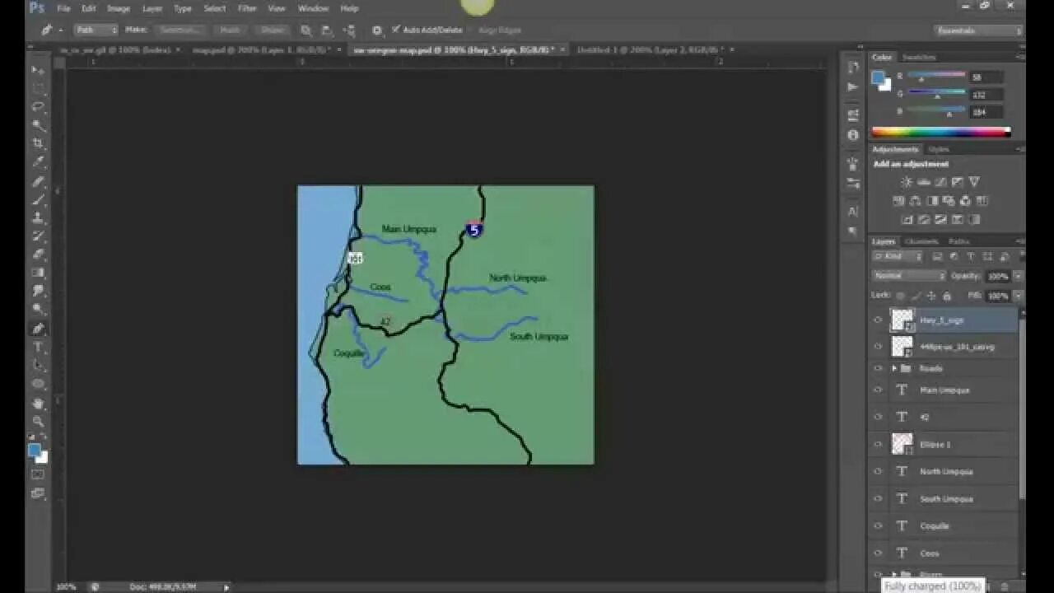The width and height of the screenshot is (1054, 593).
Task: Hide the Ellipse 1 layer
Action: click(x=878, y=445)
